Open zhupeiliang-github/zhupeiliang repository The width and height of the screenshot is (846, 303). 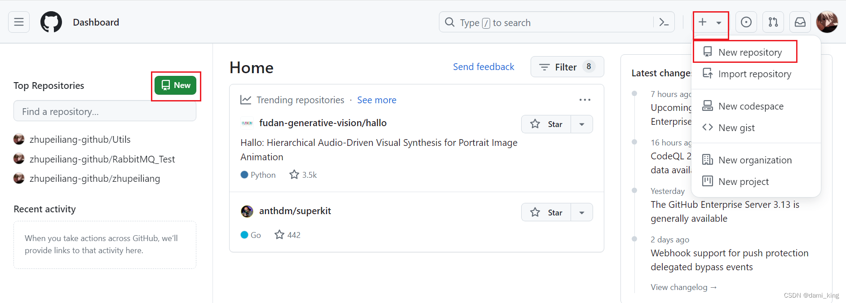[95, 179]
